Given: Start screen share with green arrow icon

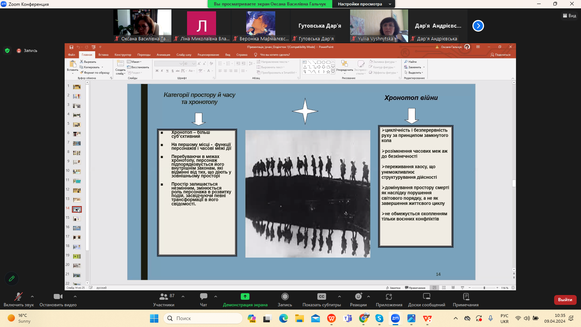Looking at the screenshot, I should coord(245,297).
